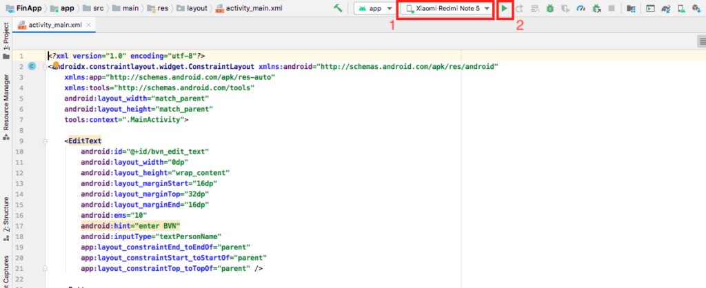This screenshot has height=288, width=706.
Task: Run the app with green play button
Action: (x=505, y=8)
